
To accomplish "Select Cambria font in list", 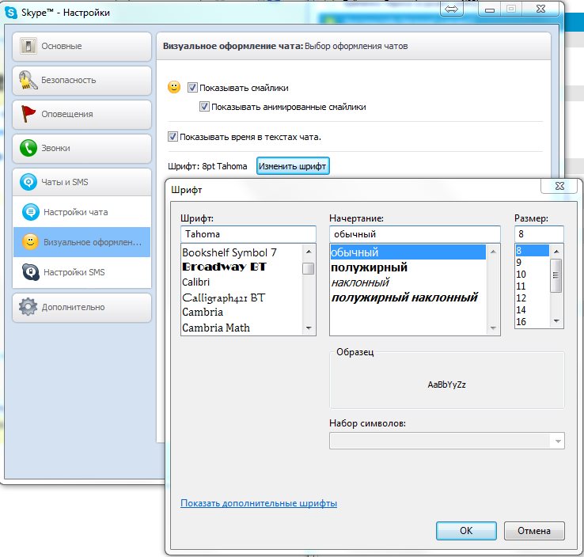I will [242, 312].
